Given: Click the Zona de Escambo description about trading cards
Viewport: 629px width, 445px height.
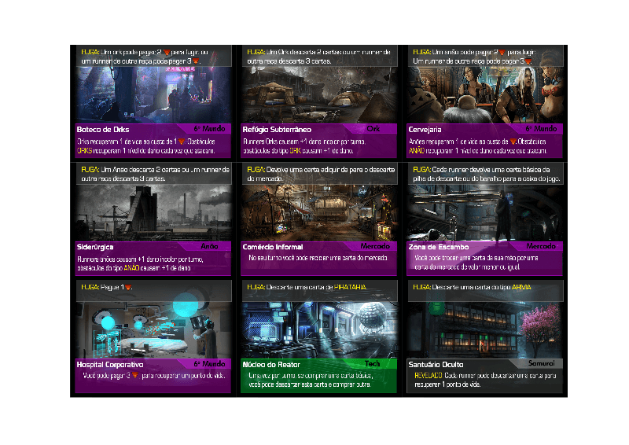Looking at the screenshot, I should pos(476,263).
